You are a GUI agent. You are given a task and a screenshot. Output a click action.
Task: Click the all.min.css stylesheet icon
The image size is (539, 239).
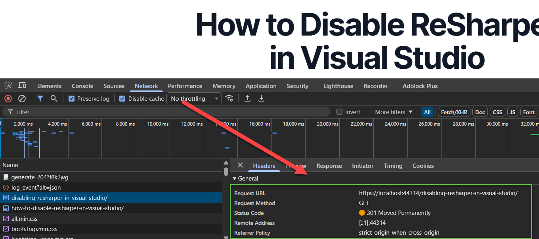pos(6,218)
